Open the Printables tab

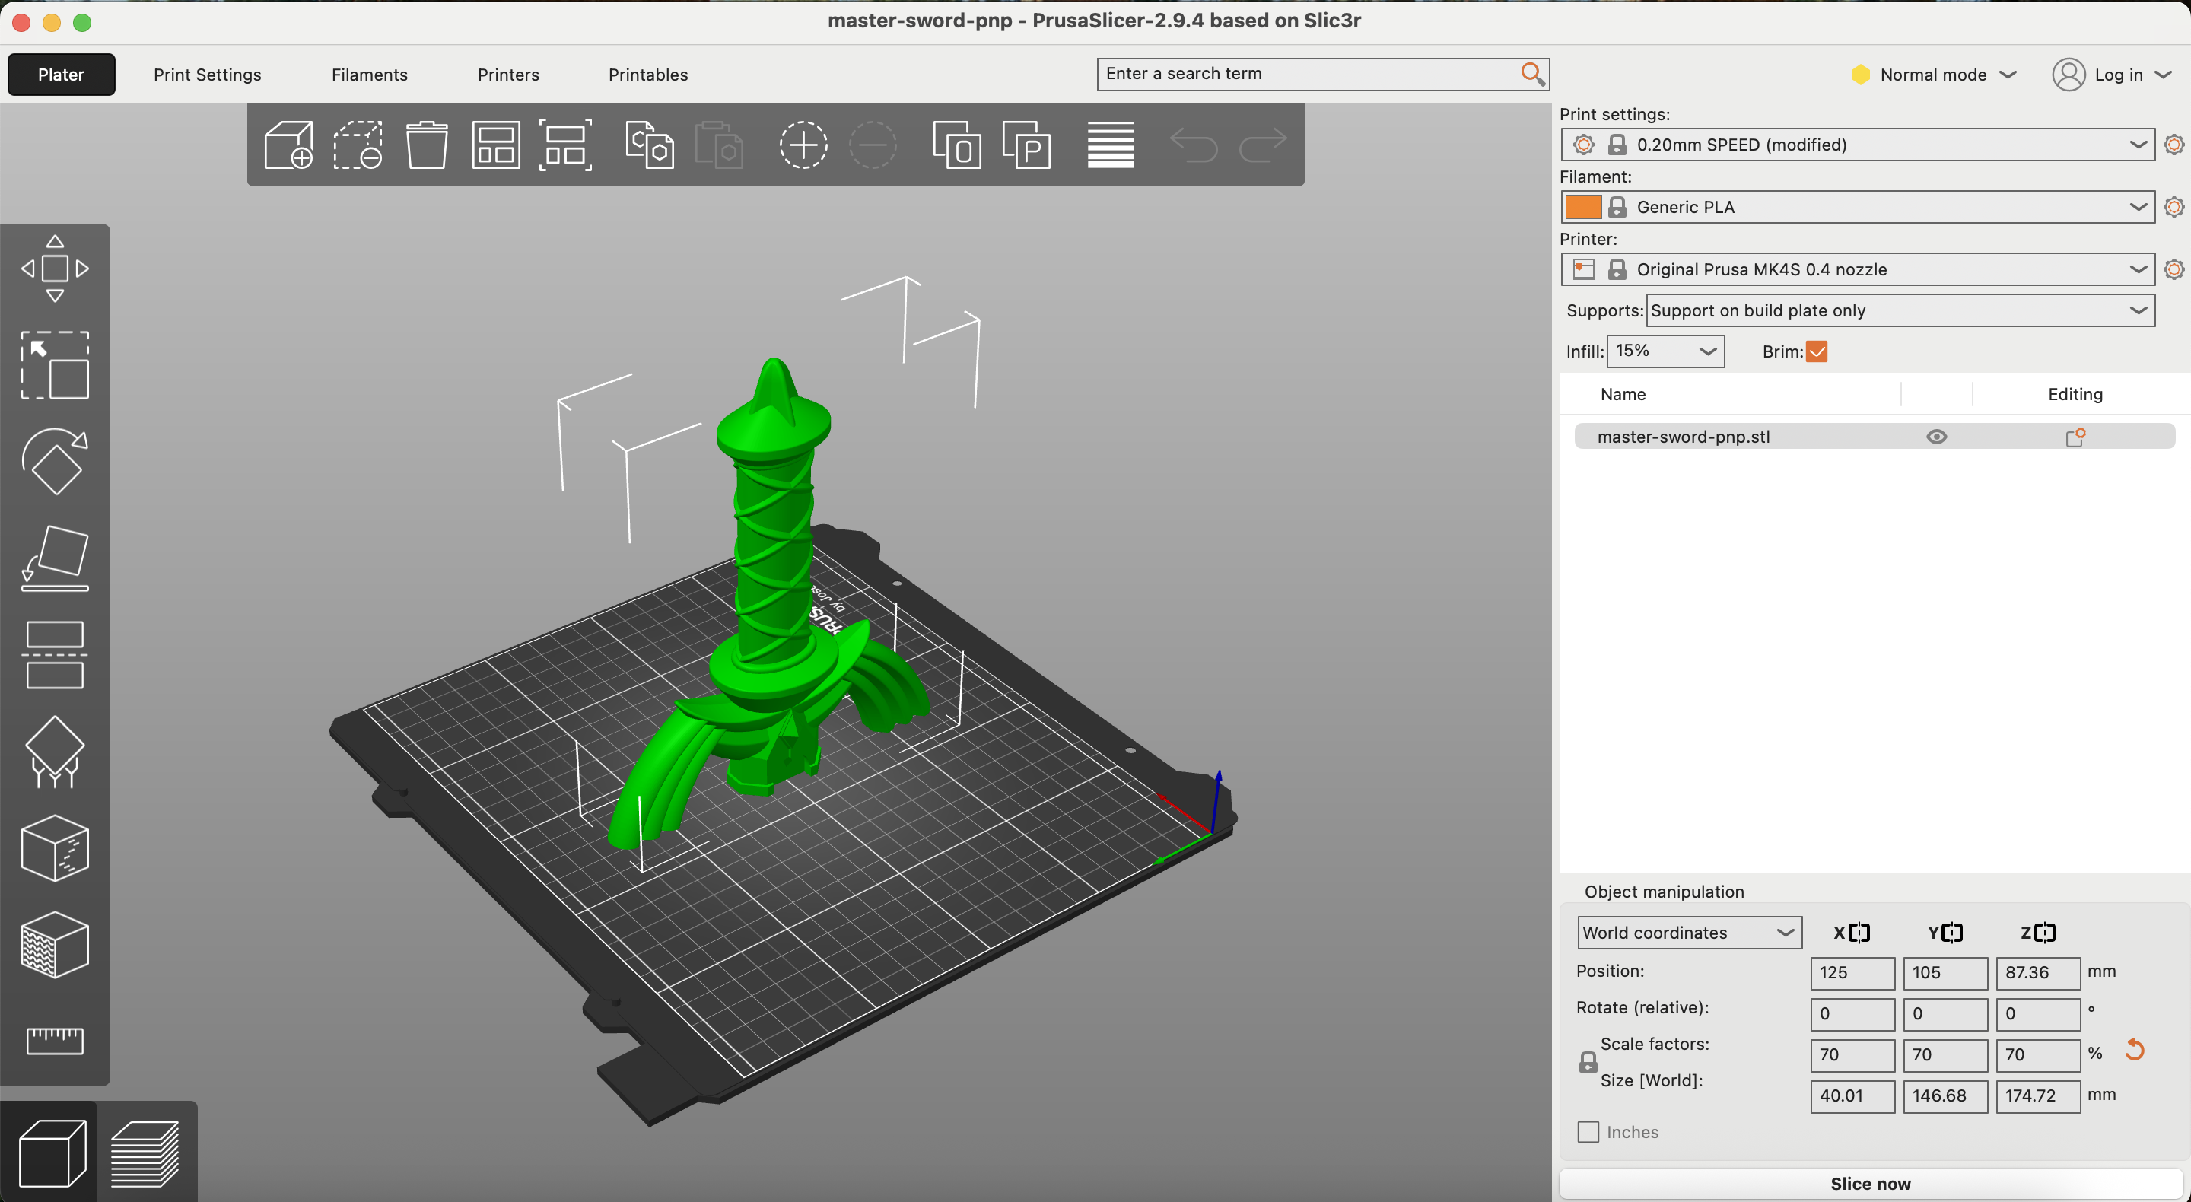(x=647, y=74)
